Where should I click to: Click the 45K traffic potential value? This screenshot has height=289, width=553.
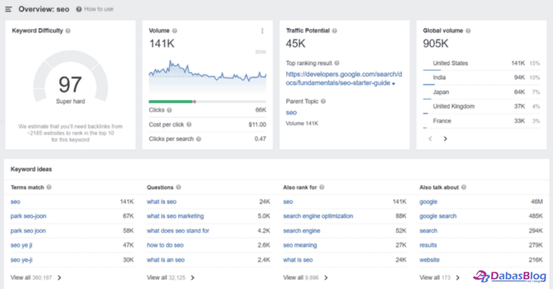click(295, 44)
